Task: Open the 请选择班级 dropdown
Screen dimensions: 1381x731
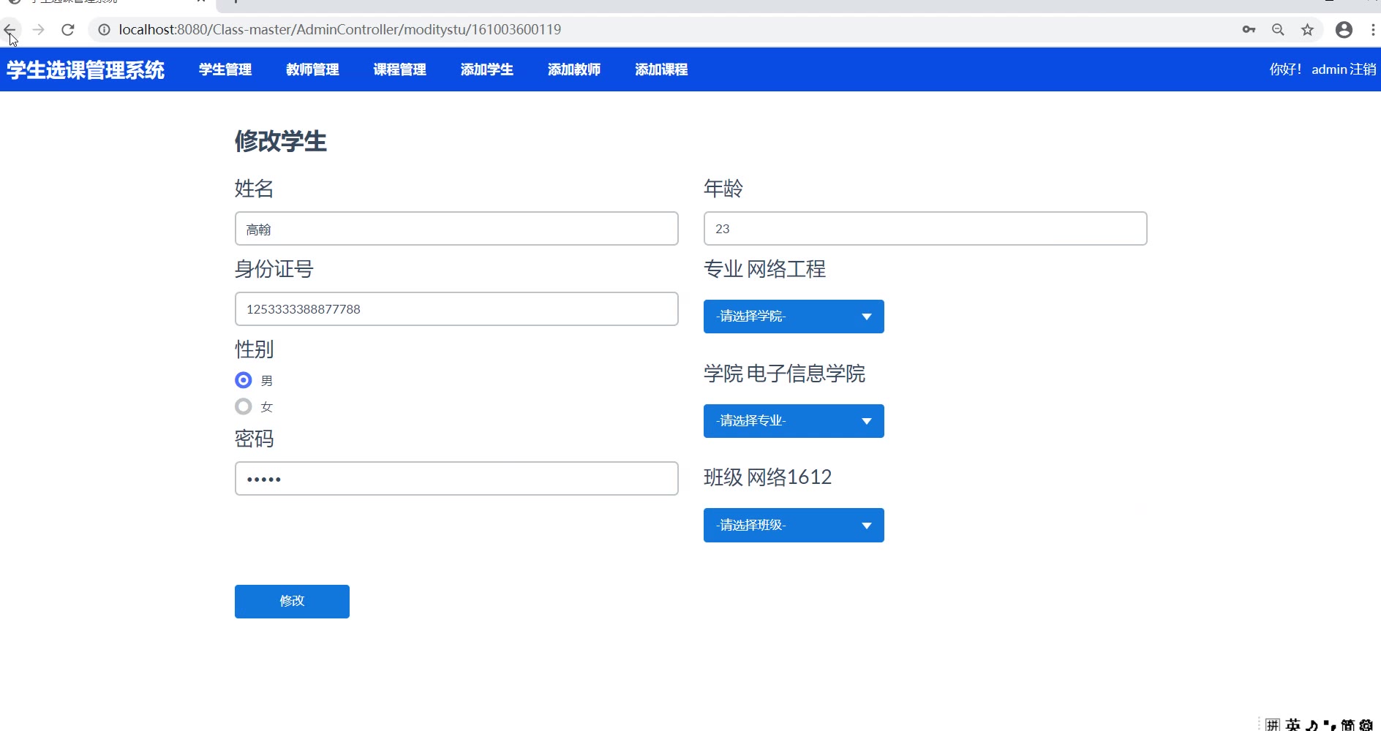Action: coord(794,526)
